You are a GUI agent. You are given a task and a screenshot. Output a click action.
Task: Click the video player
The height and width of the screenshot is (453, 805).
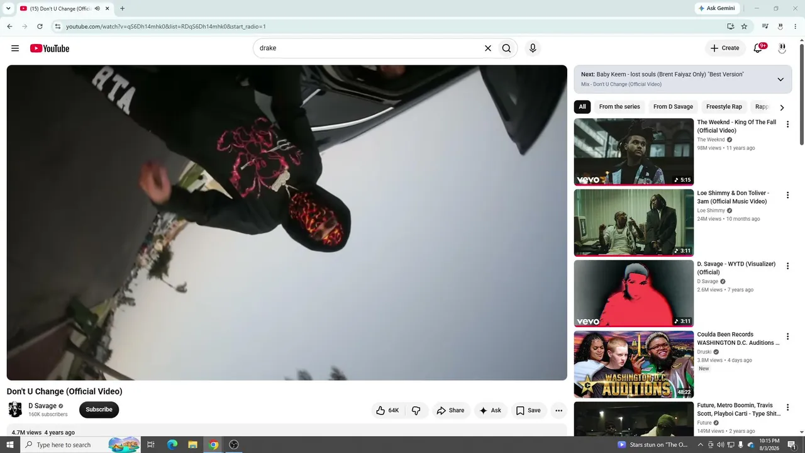click(287, 223)
